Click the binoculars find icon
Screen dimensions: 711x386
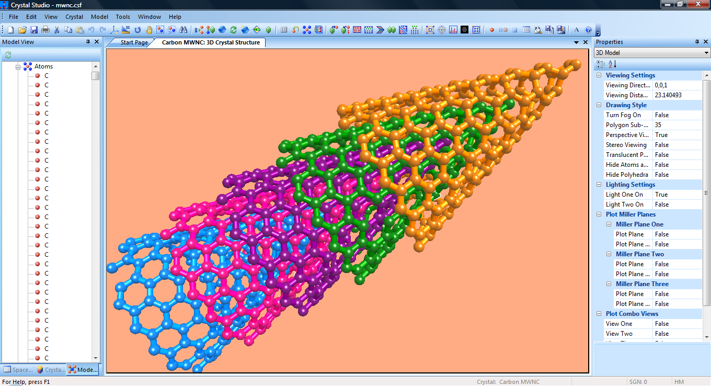pyautogui.click(x=183, y=30)
